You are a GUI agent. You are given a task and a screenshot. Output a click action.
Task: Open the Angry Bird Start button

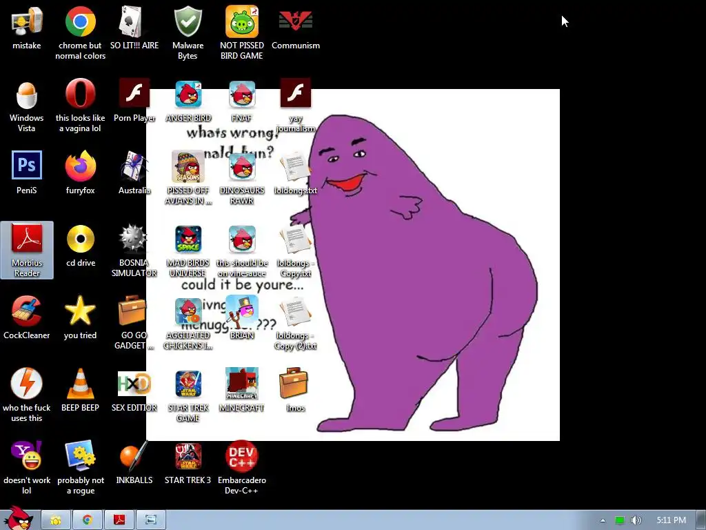tap(18, 518)
